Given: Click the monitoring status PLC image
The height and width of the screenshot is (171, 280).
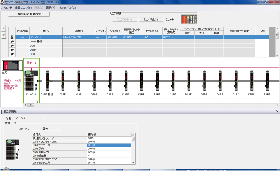Looking at the screenshot, I should 189,19.
